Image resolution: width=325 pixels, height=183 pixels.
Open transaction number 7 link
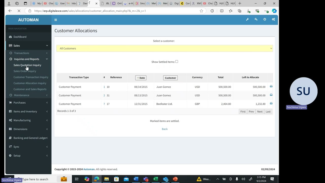[104, 104]
